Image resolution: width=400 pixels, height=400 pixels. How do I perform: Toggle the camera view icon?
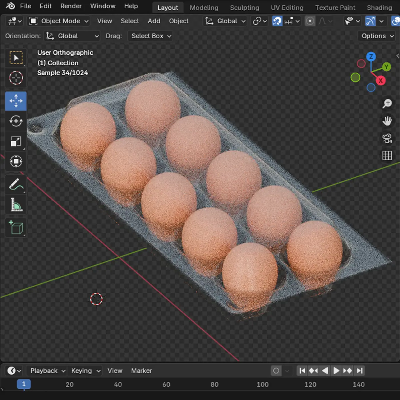[x=387, y=138]
